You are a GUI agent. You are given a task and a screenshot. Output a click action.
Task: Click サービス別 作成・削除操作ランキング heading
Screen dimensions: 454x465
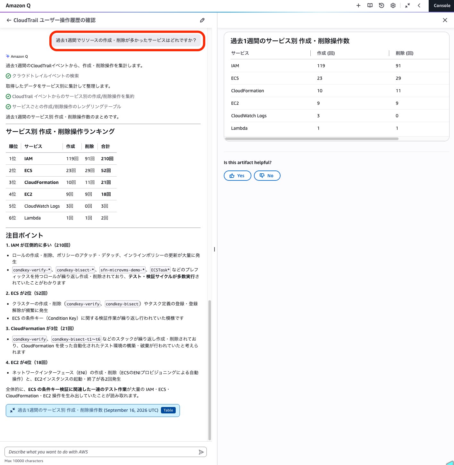(60, 132)
